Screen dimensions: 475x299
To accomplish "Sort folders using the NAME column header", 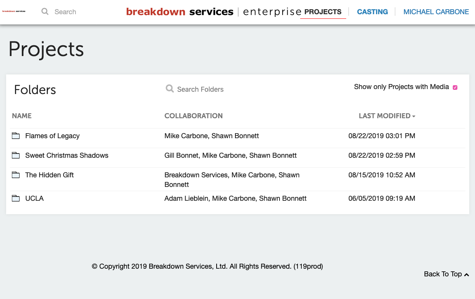I will coord(22,116).
